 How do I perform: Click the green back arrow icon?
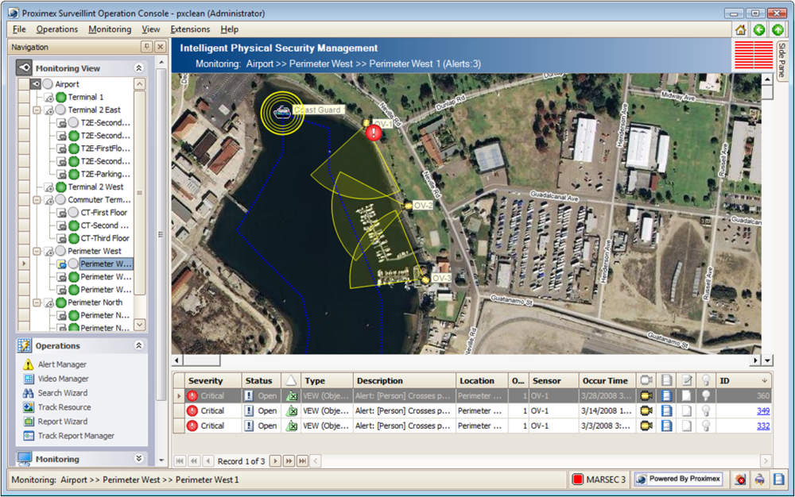759,29
